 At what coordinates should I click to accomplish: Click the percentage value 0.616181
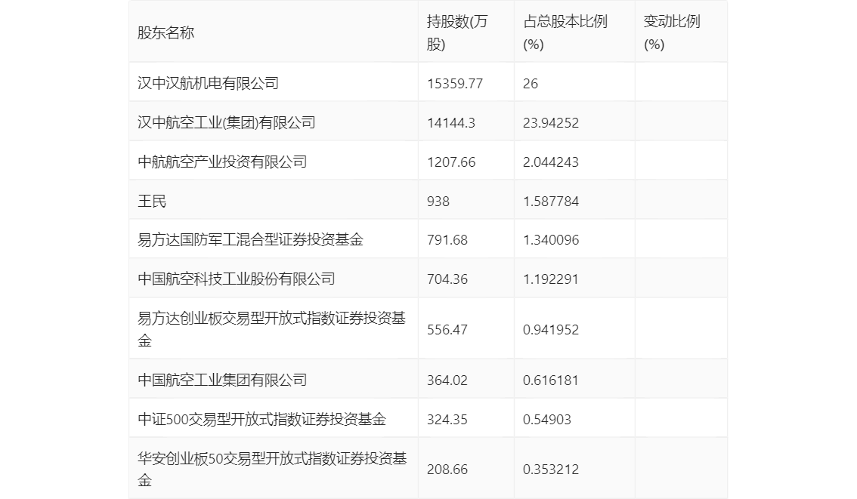click(550, 380)
